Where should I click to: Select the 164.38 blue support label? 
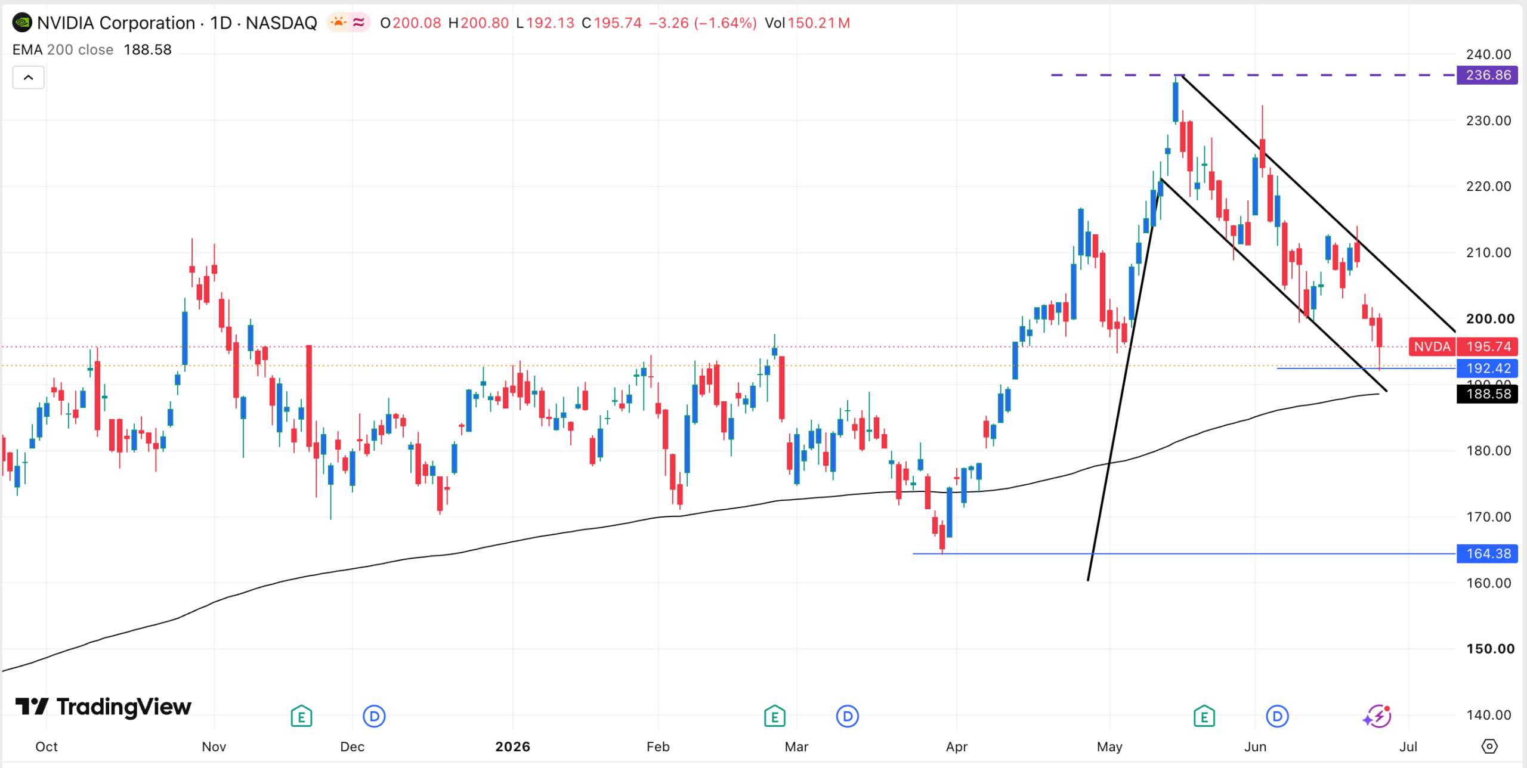(x=1488, y=553)
